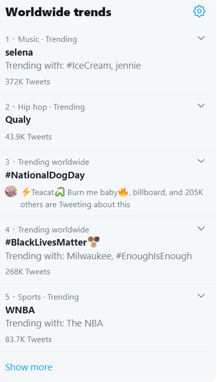Click 'Trending with: The NBA' text
The height and width of the screenshot is (382, 217).
[54, 323]
